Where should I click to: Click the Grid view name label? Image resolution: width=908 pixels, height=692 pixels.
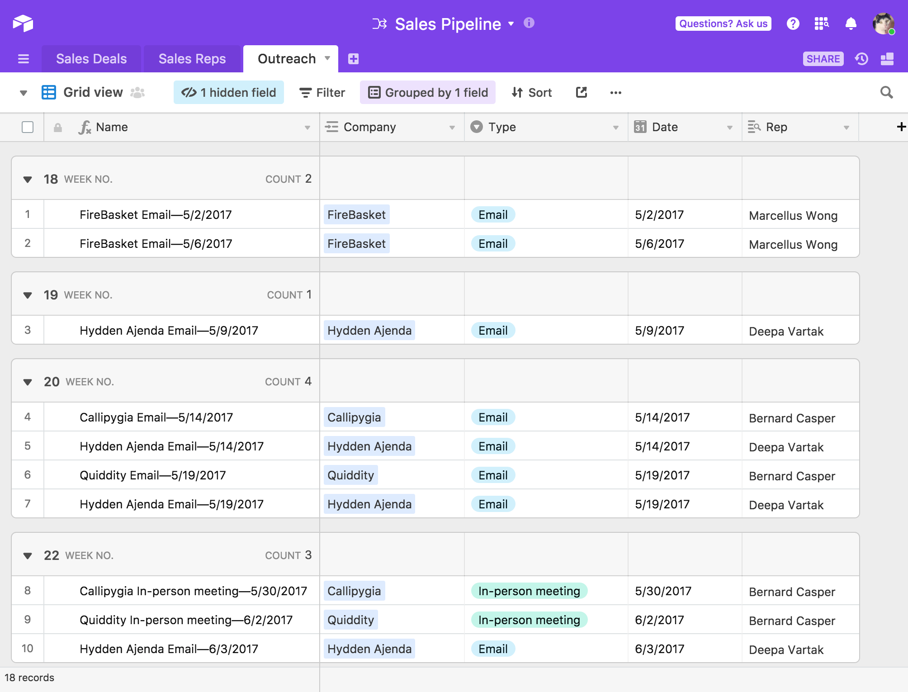tap(93, 92)
